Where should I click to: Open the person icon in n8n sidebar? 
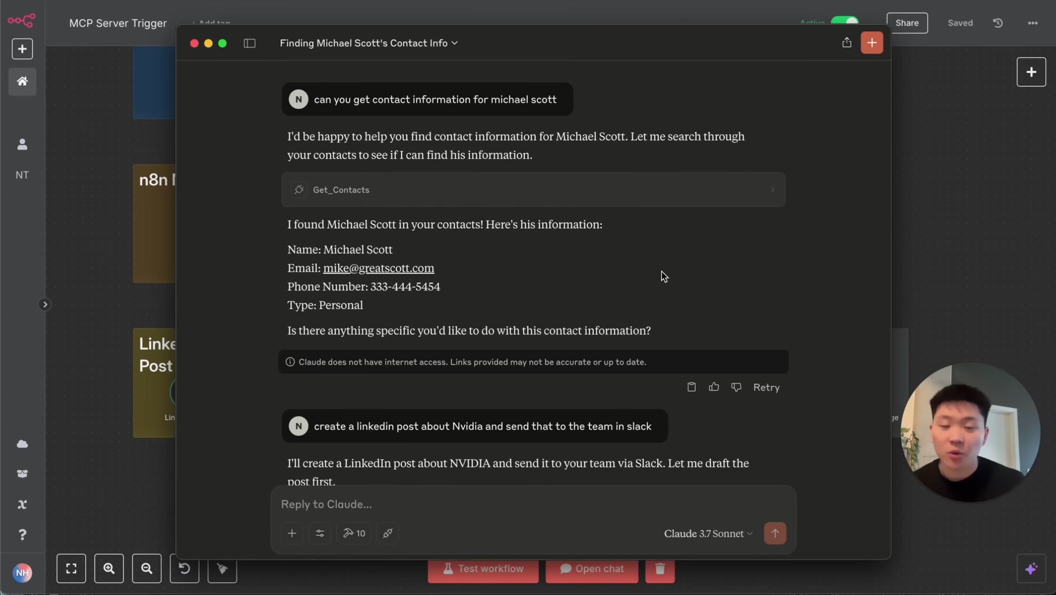click(22, 144)
